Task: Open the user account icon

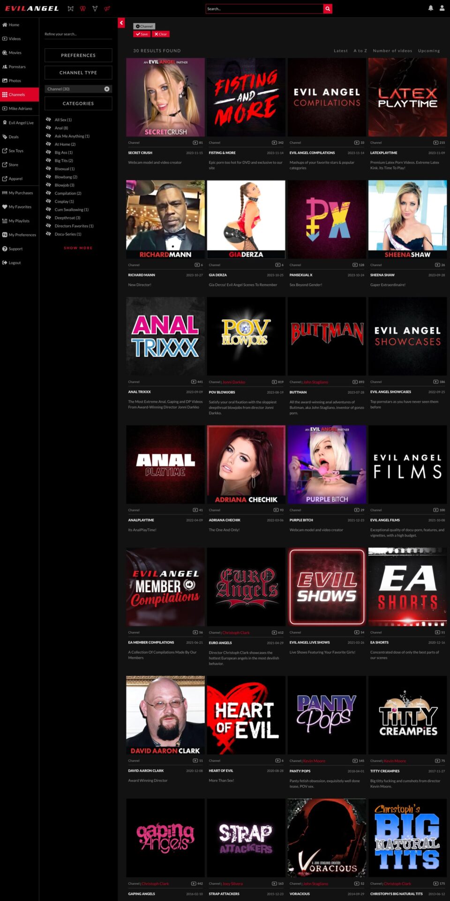Action: pos(442,8)
